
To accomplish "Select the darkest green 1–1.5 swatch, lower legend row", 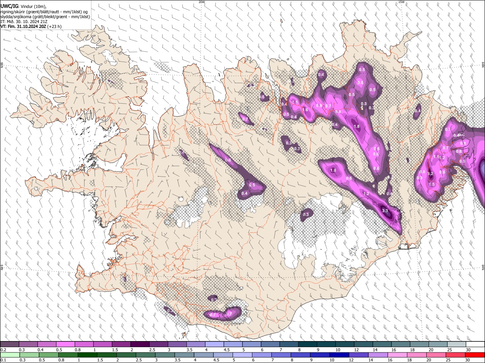I will point(88,355).
